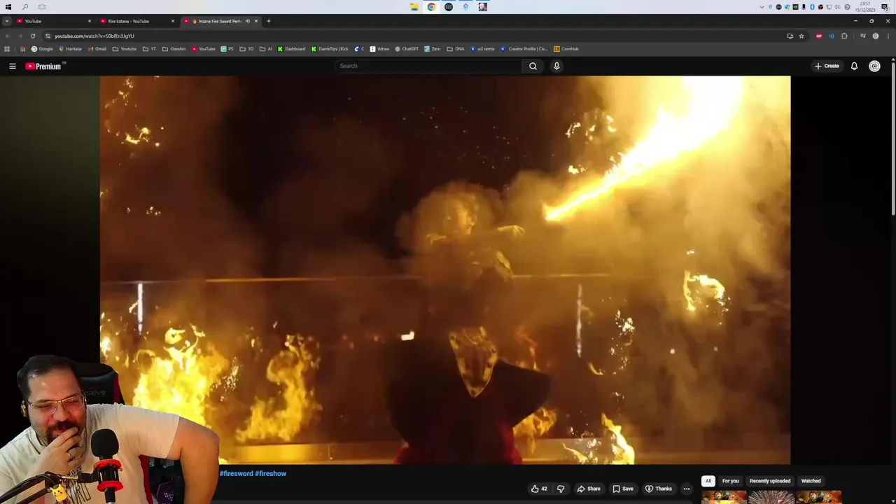
Task: Focus the YouTube search input field
Action: click(x=428, y=66)
